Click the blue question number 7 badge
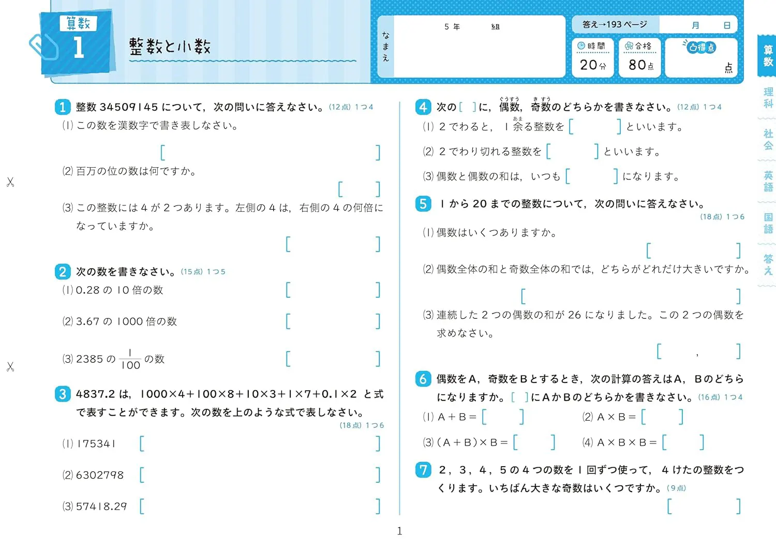Screen dimensions: 776x549 (423, 470)
